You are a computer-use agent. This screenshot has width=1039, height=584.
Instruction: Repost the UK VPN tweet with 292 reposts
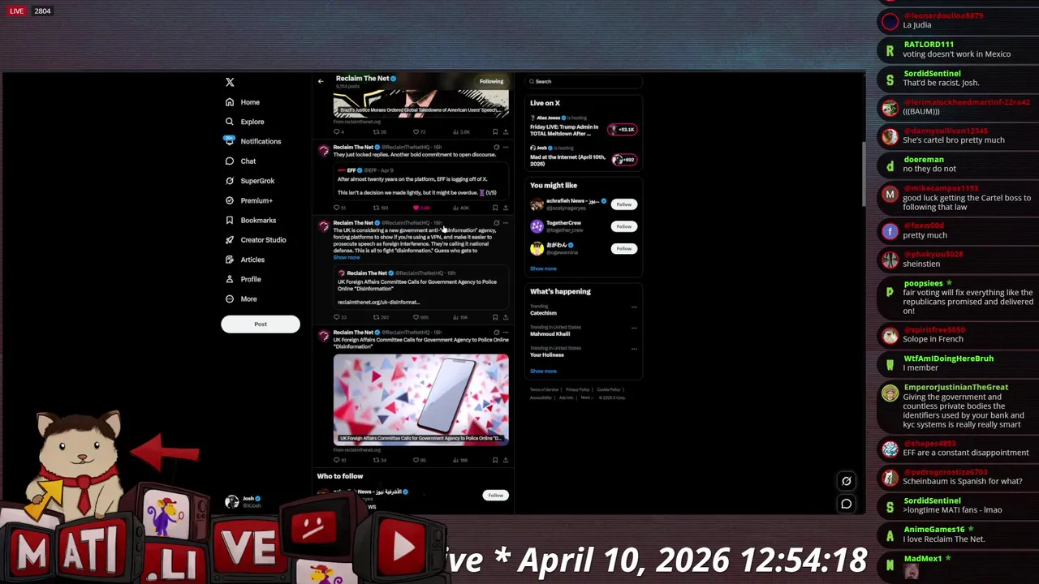(x=376, y=317)
